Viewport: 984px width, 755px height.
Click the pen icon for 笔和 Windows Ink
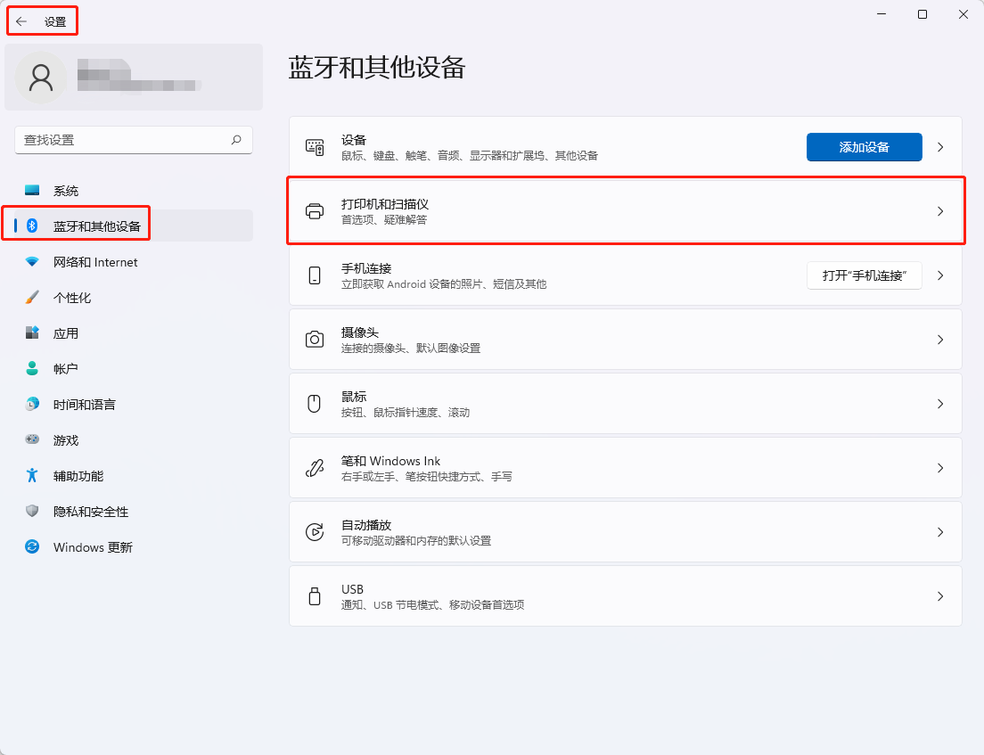coord(315,467)
